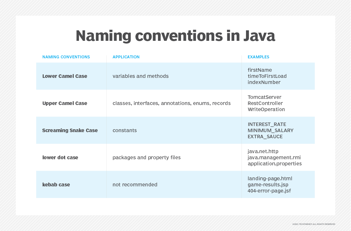
Task: Select the Upper Camel Case row label
Action: pyautogui.click(x=65, y=103)
